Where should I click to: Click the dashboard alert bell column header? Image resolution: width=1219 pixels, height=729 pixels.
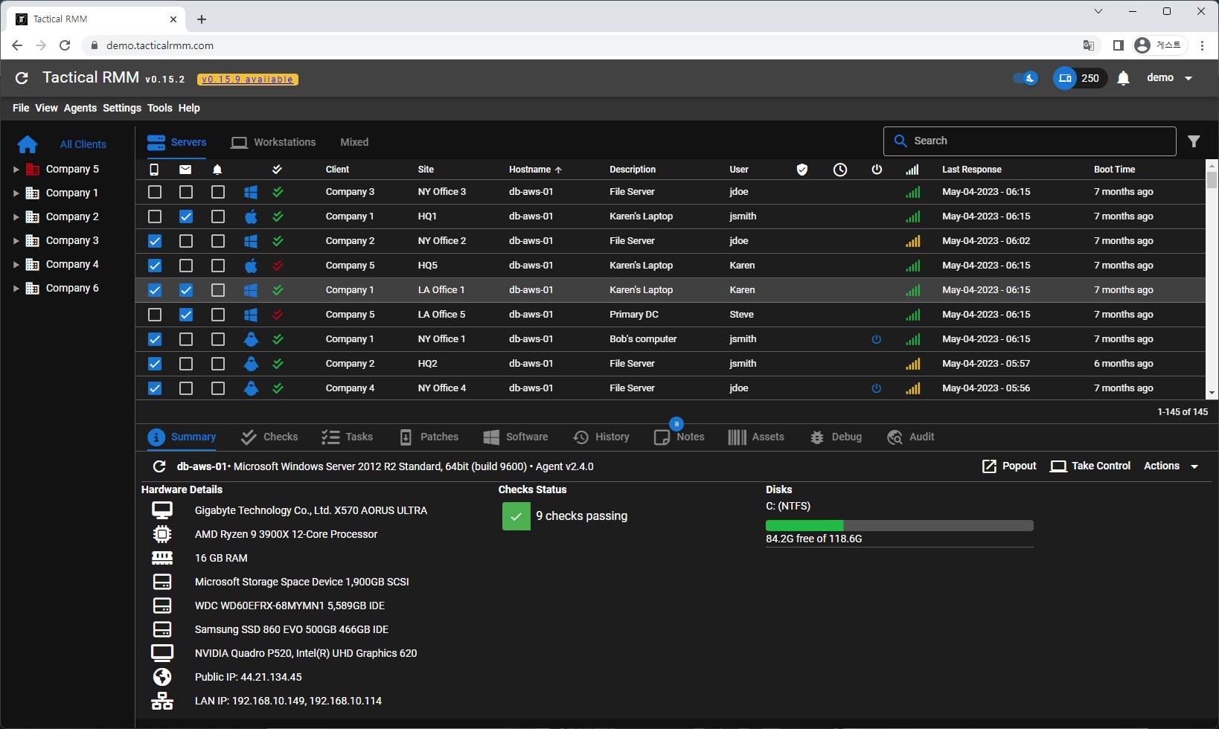coord(217,170)
